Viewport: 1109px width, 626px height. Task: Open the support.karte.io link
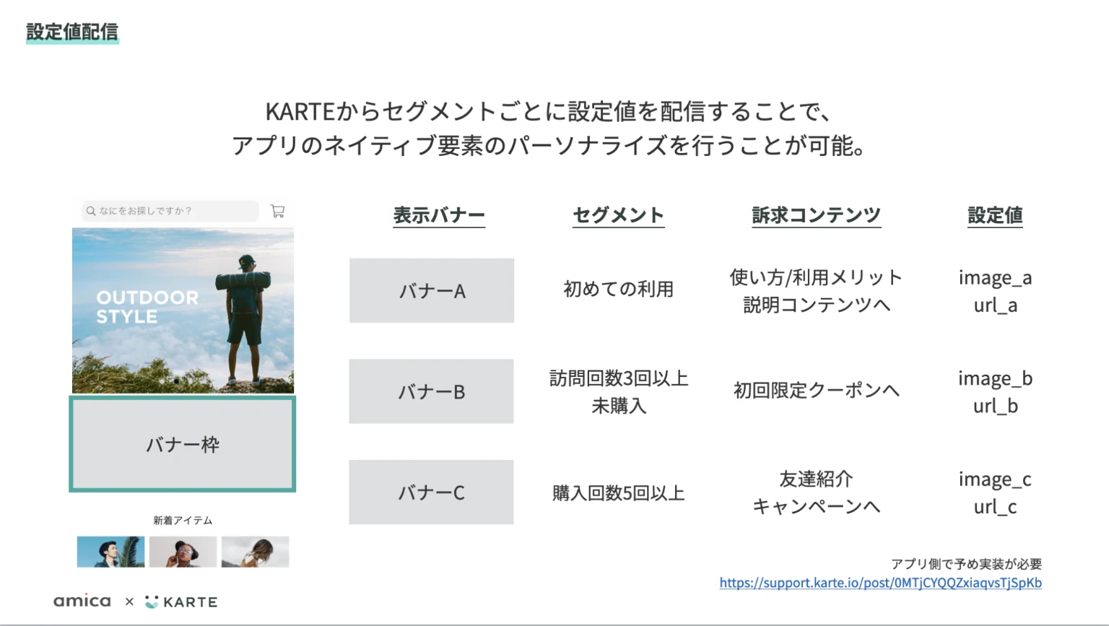click(880, 583)
